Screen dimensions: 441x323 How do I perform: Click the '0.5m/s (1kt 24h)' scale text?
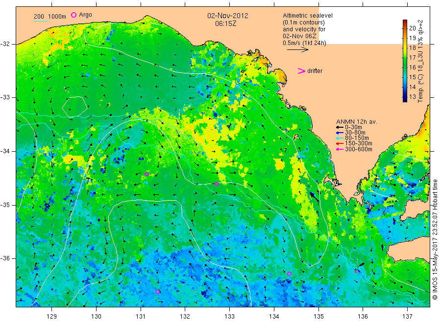305,43
